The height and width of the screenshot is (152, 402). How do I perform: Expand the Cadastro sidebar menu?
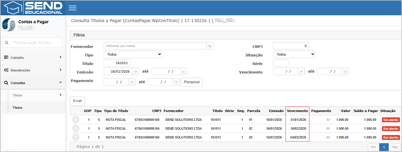pyautogui.click(x=32, y=58)
